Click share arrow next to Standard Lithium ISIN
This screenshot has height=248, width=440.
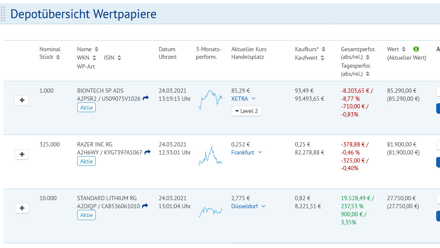(x=145, y=206)
